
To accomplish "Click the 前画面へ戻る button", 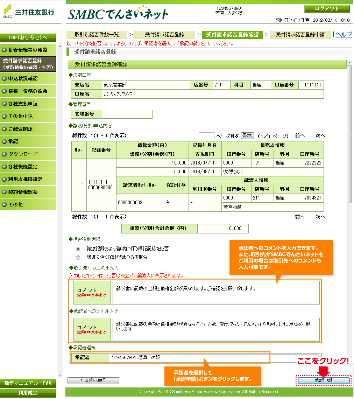I will point(93,381).
